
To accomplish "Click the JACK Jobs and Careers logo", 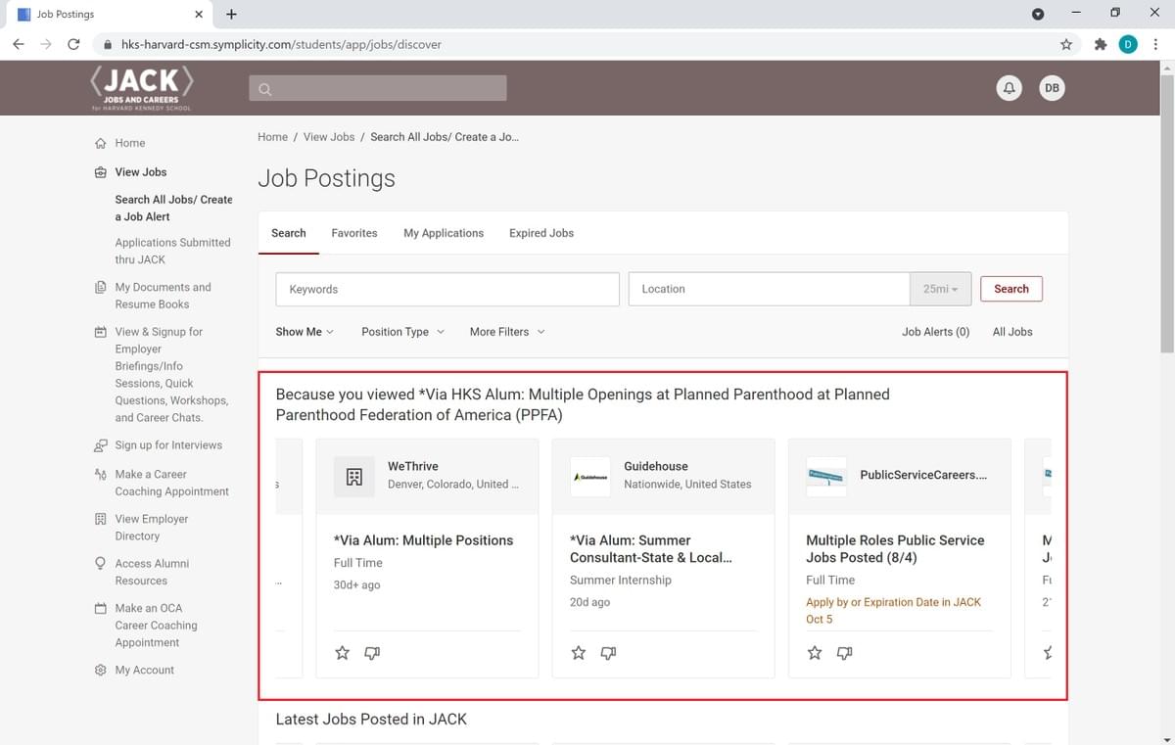I will click(x=142, y=88).
